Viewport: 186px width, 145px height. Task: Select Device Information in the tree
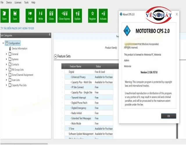pyautogui.click(x=19, y=48)
